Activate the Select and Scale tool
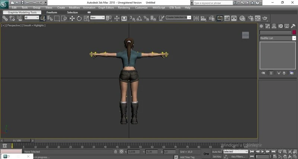This screenshot has height=159, width=298. click(86, 18)
